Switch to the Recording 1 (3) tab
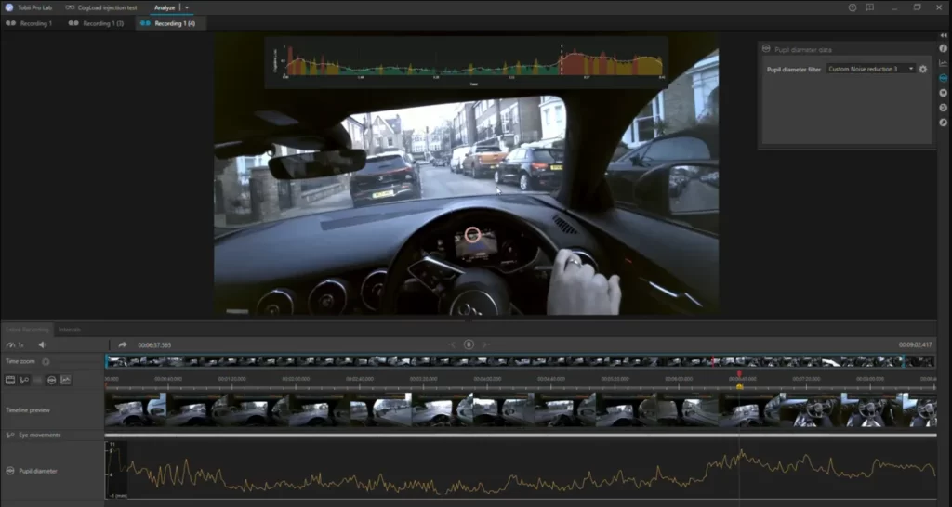The image size is (952, 507). point(97,23)
